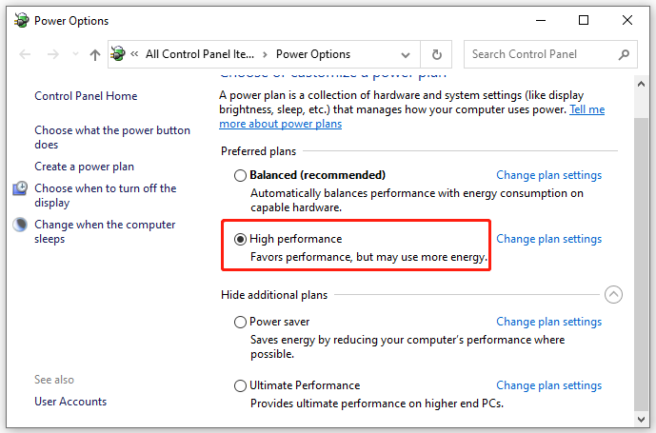Screen dimensions: 656x433
Task: Click Hide additional plans label
Action: coord(274,295)
